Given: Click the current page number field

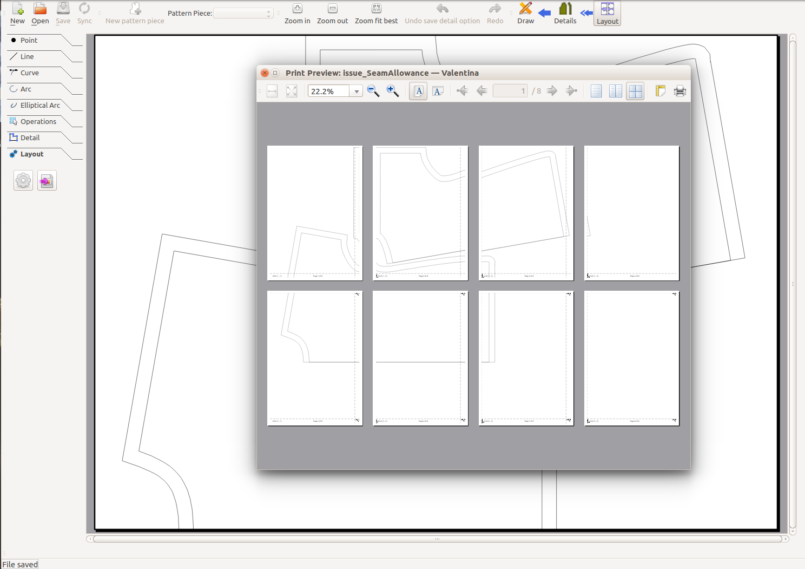Looking at the screenshot, I should point(510,91).
